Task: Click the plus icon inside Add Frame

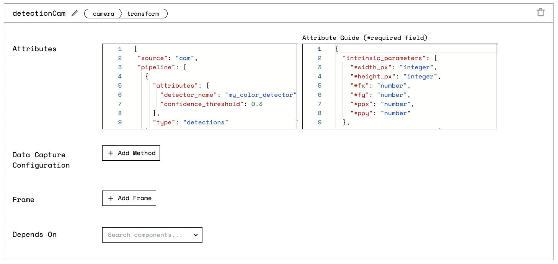Action: coord(110,198)
